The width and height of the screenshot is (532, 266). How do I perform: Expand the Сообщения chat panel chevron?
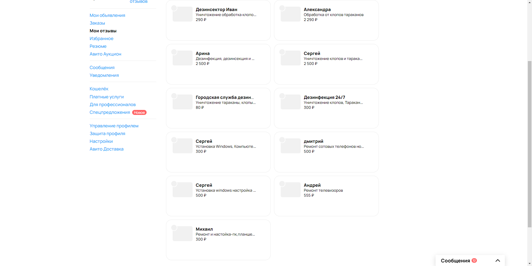498,260
